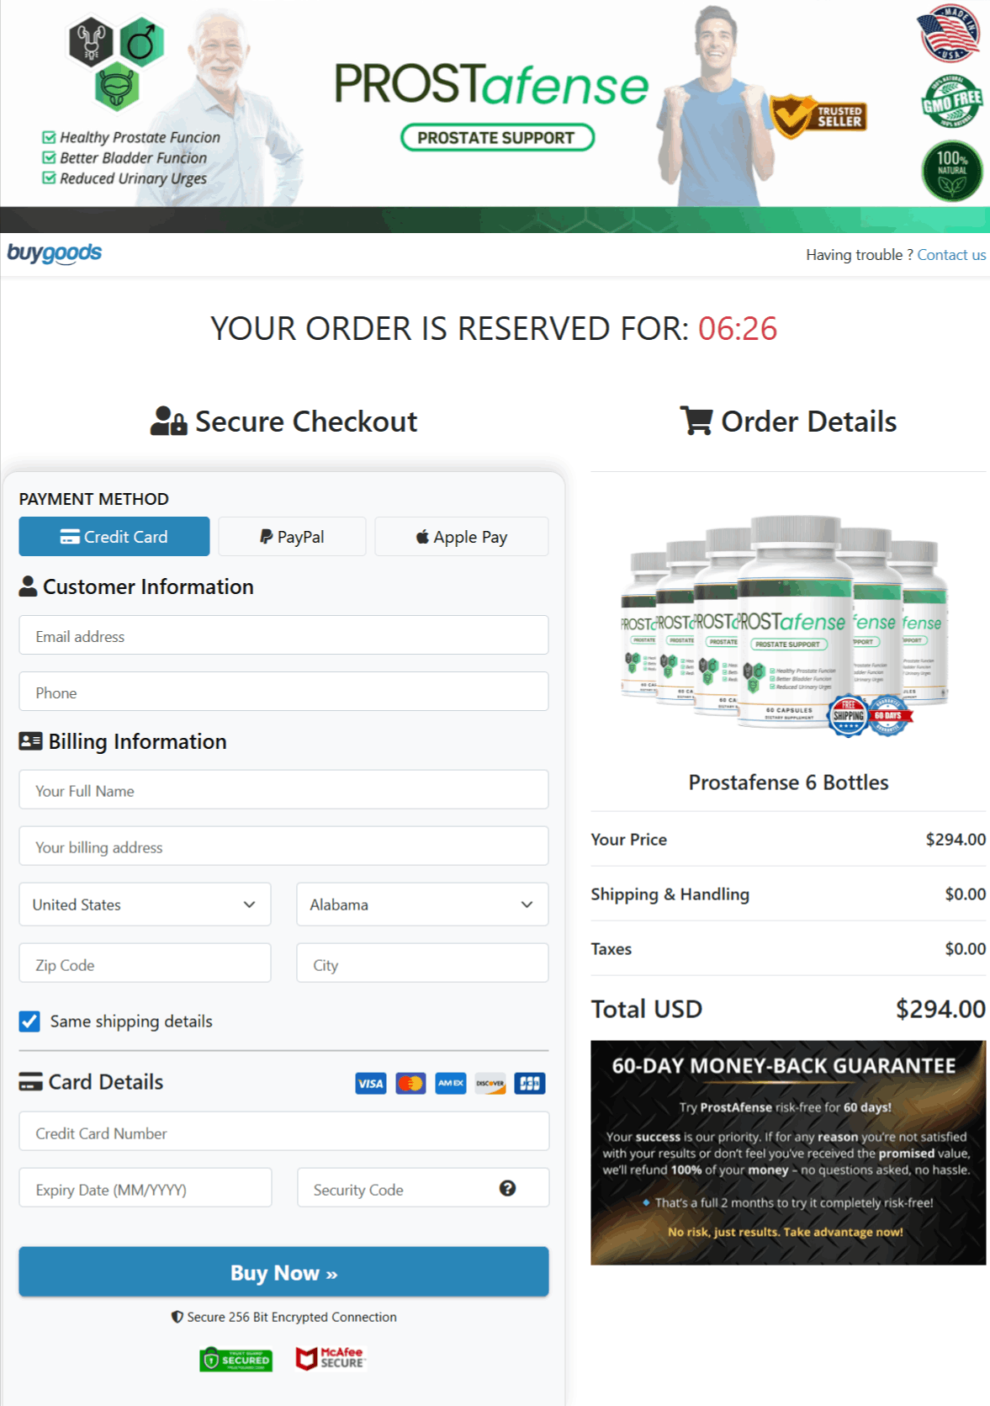
Task: Click the shopping cart icon beside Order Details
Action: click(696, 421)
